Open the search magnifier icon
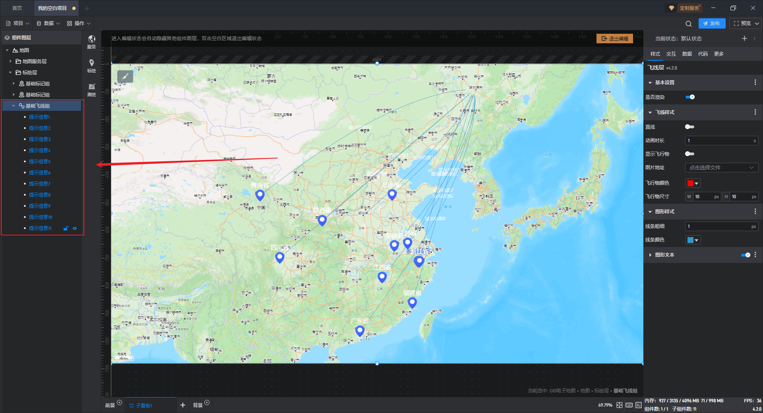 [689, 23]
